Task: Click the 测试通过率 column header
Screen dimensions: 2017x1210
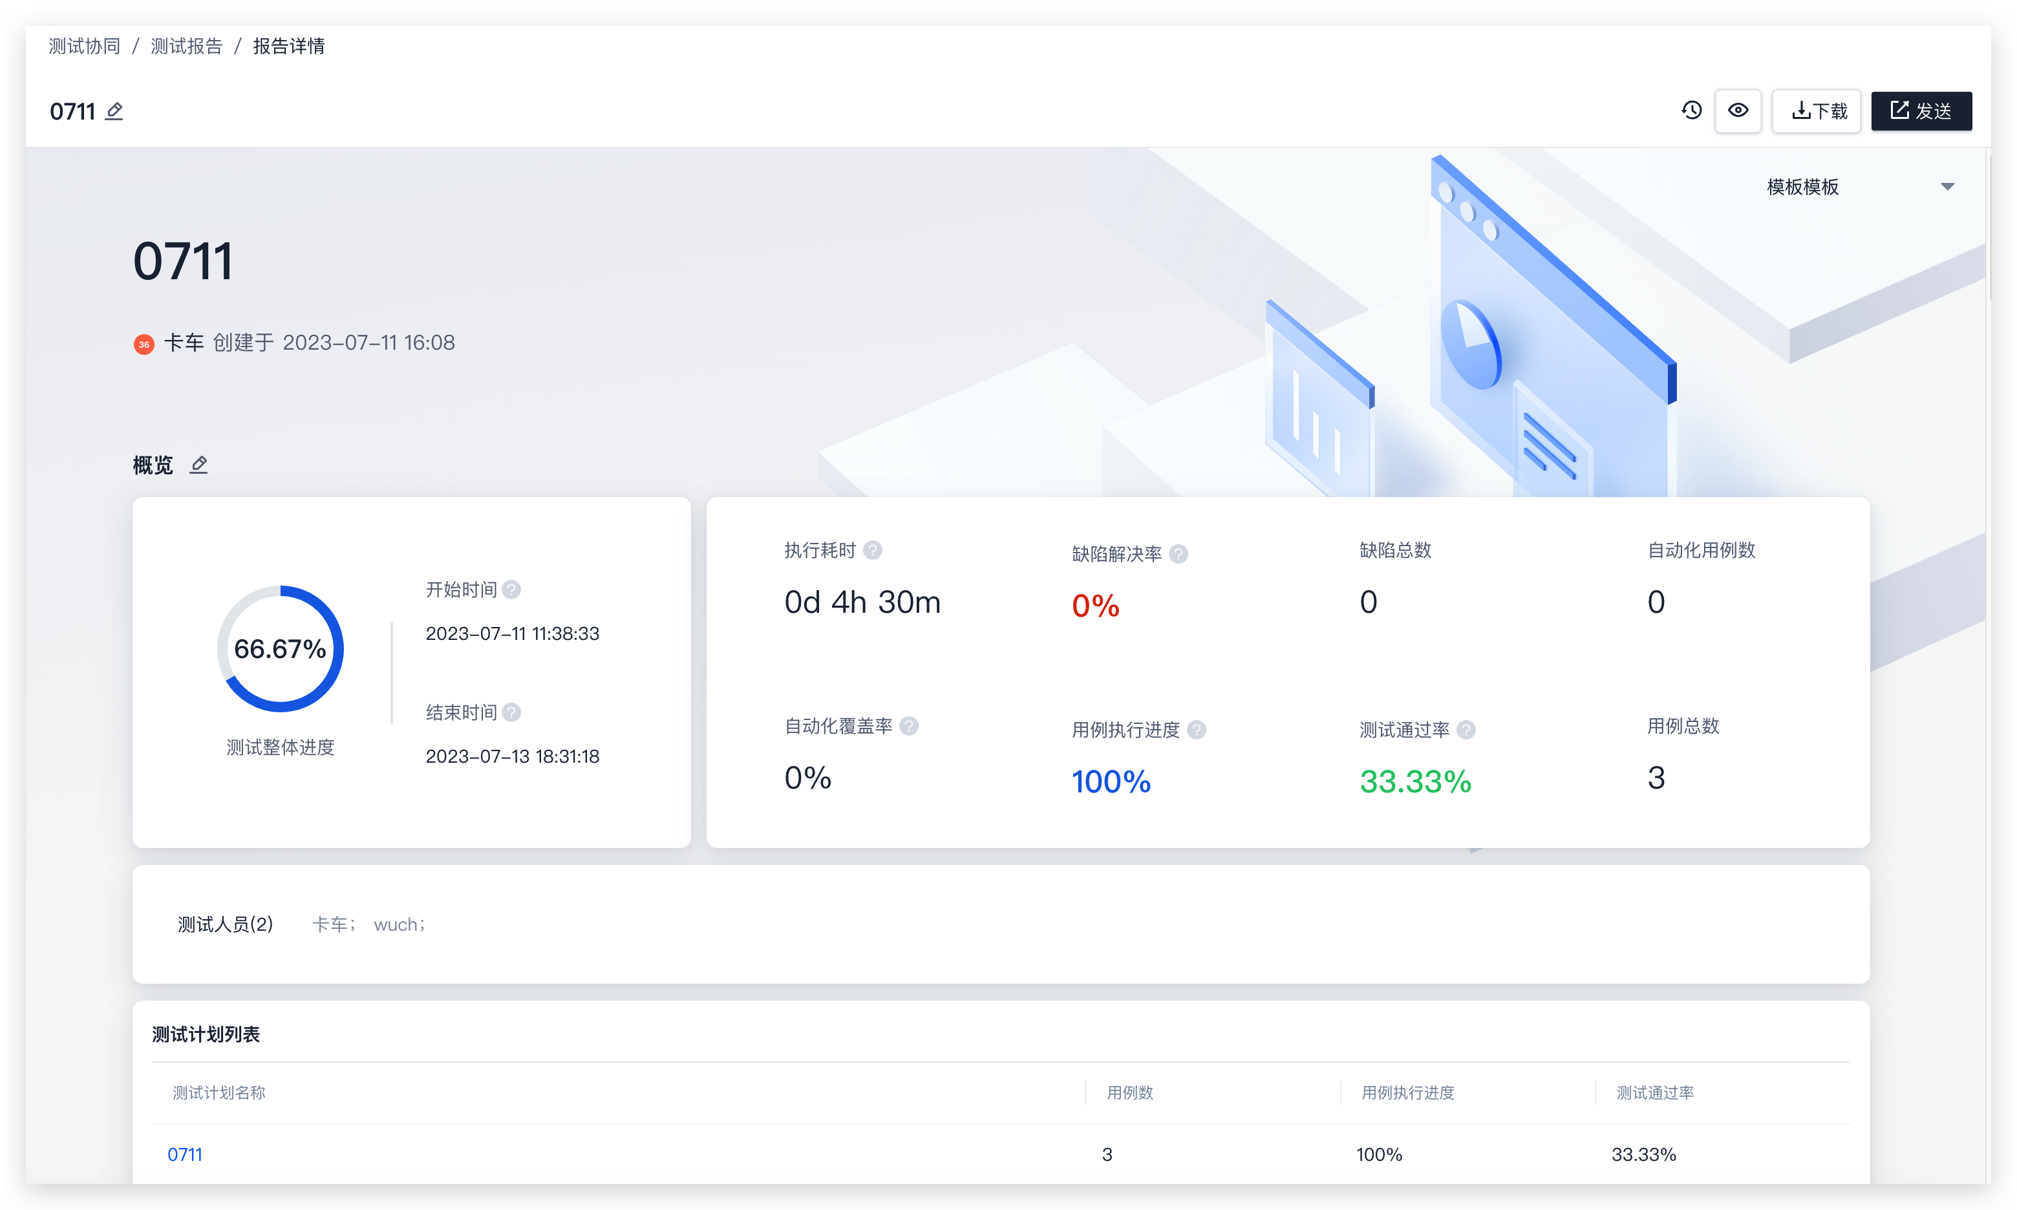Action: (1654, 1092)
